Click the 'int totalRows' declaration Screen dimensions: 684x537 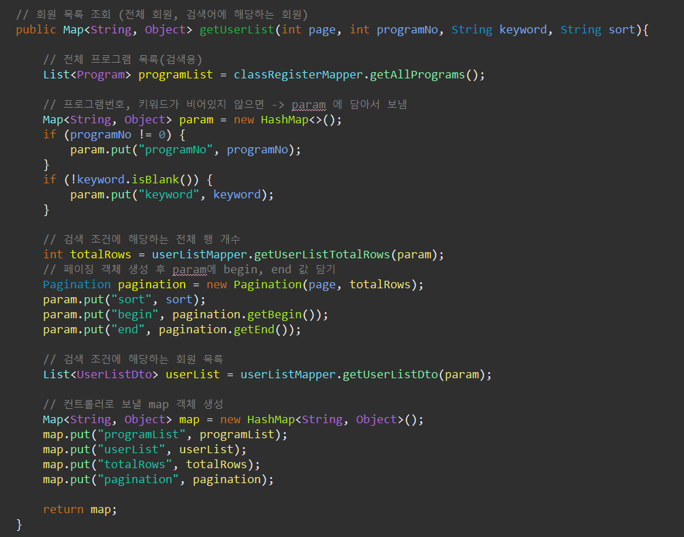coord(87,254)
